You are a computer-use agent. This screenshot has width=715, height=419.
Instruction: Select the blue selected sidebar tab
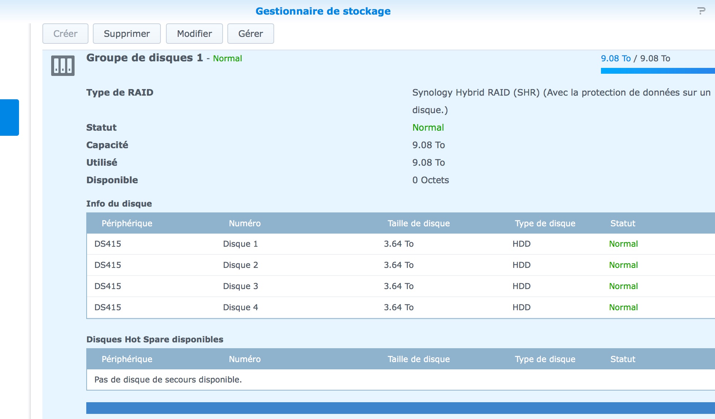click(x=10, y=118)
